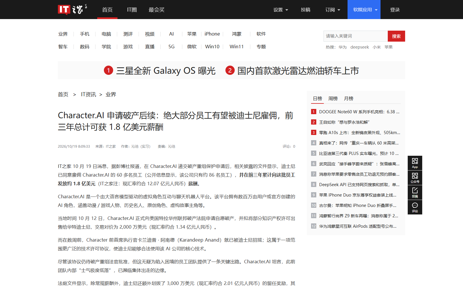Expand the 订阅 dropdown menu
Viewport: 463px width, 289px height.
pyautogui.click(x=333, y=10)
